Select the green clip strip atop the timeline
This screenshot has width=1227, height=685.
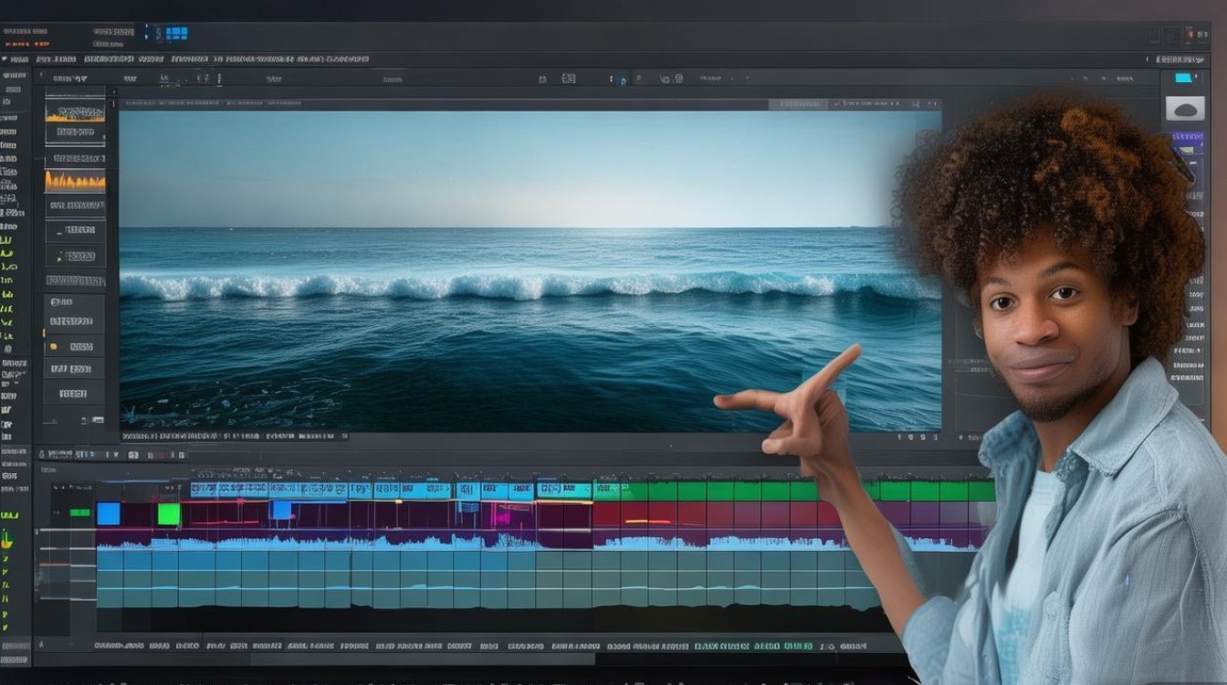click(x=794, y=491)
